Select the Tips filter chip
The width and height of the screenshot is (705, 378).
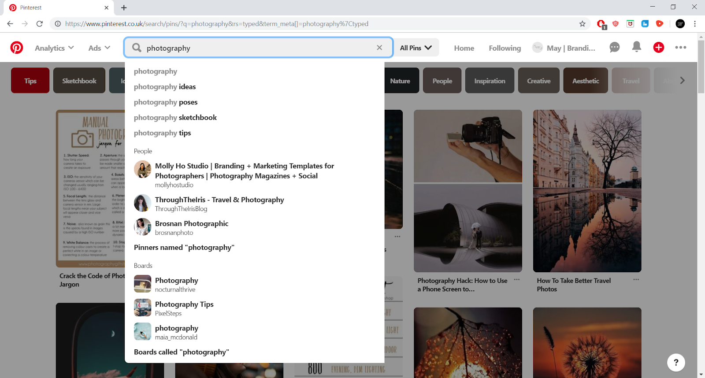click(30, 80)
